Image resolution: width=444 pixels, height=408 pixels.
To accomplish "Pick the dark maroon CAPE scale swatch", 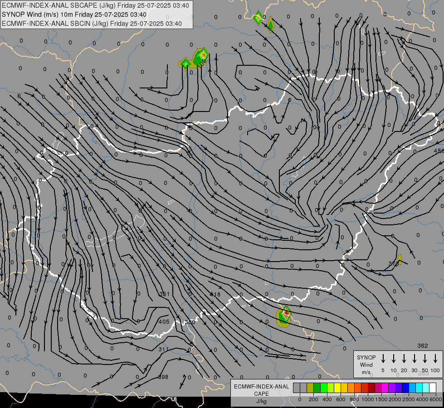I will (371, 388).
